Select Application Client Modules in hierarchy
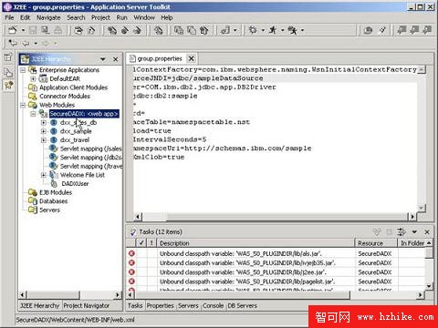The width and height of the screenshot is (438, 328). tap(73, 87)
